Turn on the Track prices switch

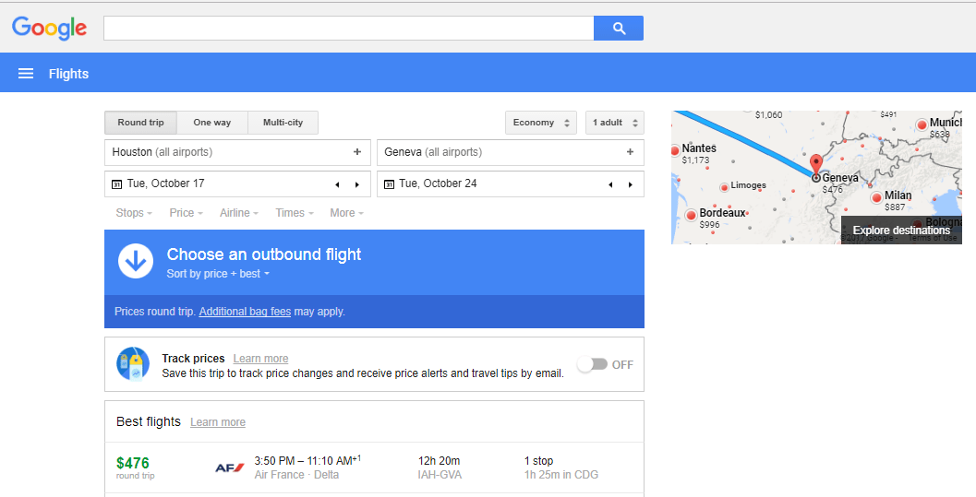point(593,364)
